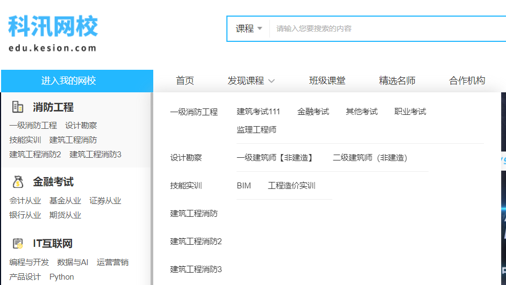Viewport: 506px width, 285px height.
Task: Select 一级消防工程 in the flyout submenu
Action: [194, 112]
